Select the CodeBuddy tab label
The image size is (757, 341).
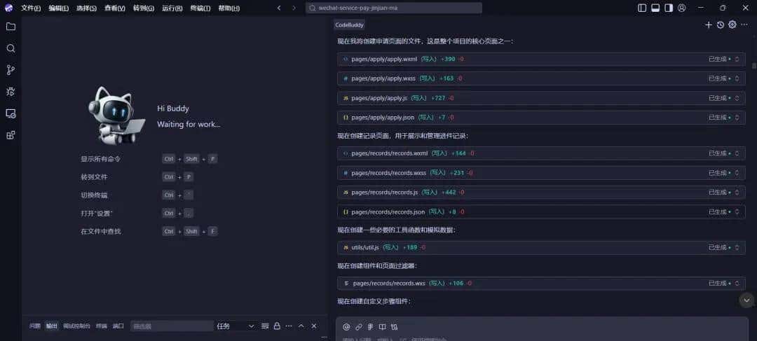[x=350, y=25]
